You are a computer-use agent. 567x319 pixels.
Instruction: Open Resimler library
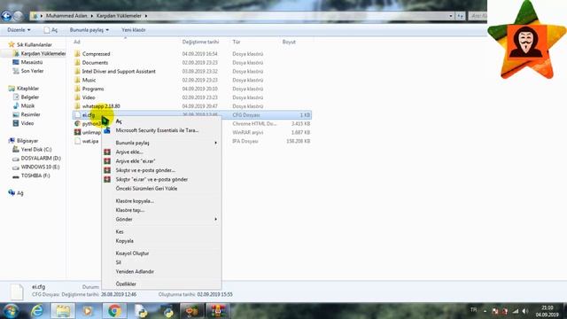pos(30,114)
